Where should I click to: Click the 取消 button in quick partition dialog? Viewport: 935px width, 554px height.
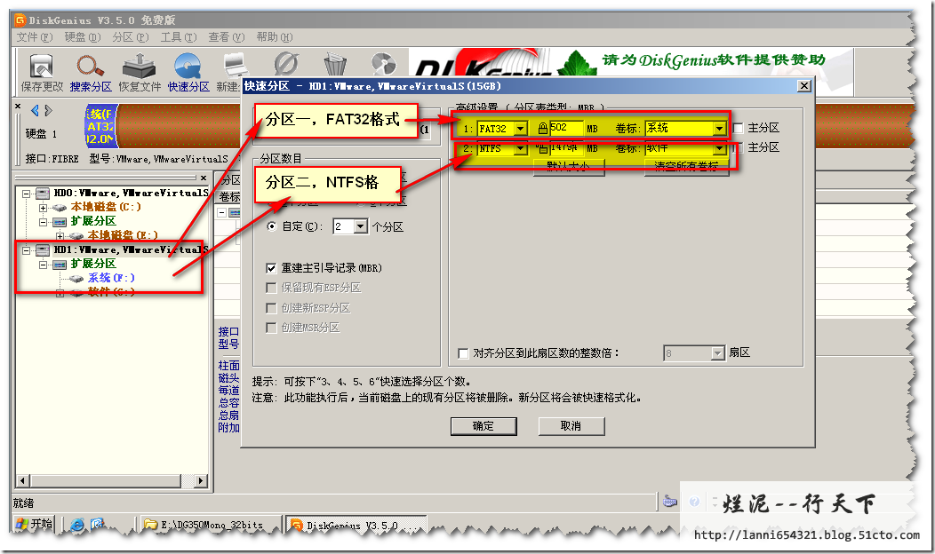click(x=571, y=426)
